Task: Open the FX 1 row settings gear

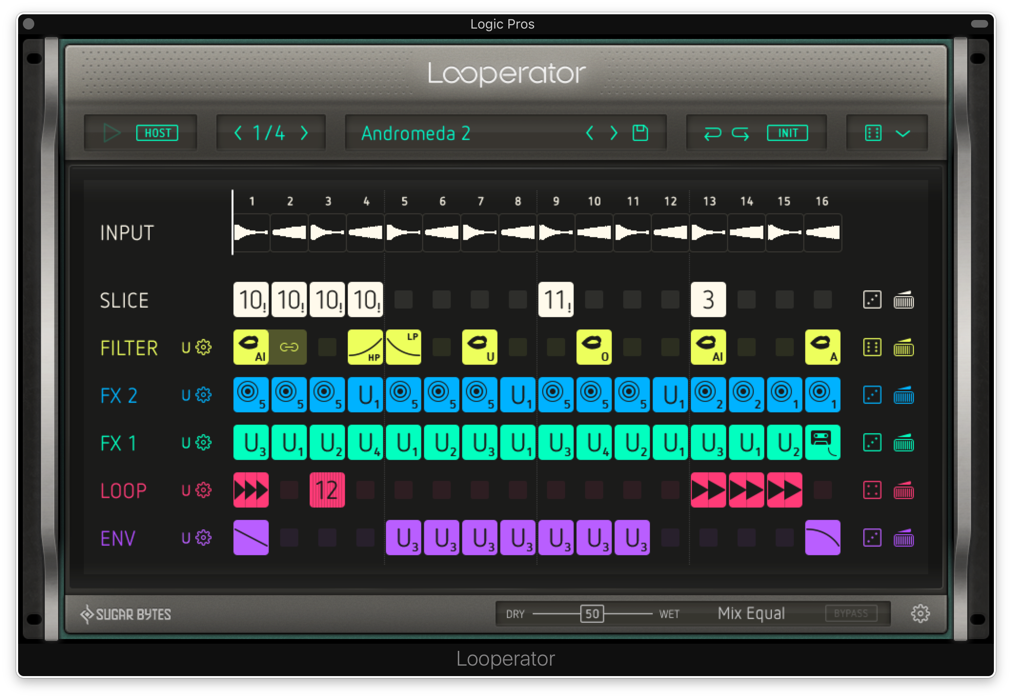Action: 203,443
